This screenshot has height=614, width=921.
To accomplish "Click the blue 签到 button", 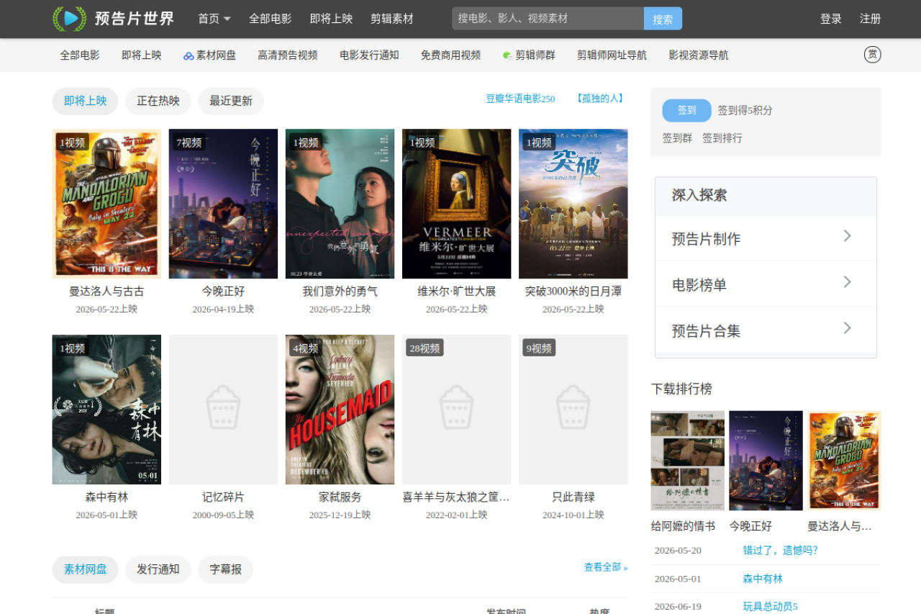I will (x=686, y=110).
